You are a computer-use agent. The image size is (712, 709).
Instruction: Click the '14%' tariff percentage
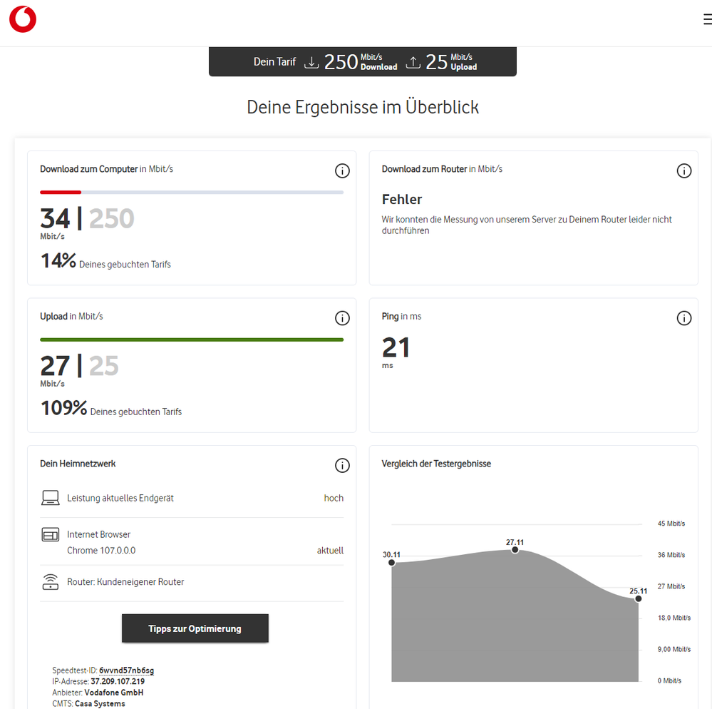pos(58,261)
